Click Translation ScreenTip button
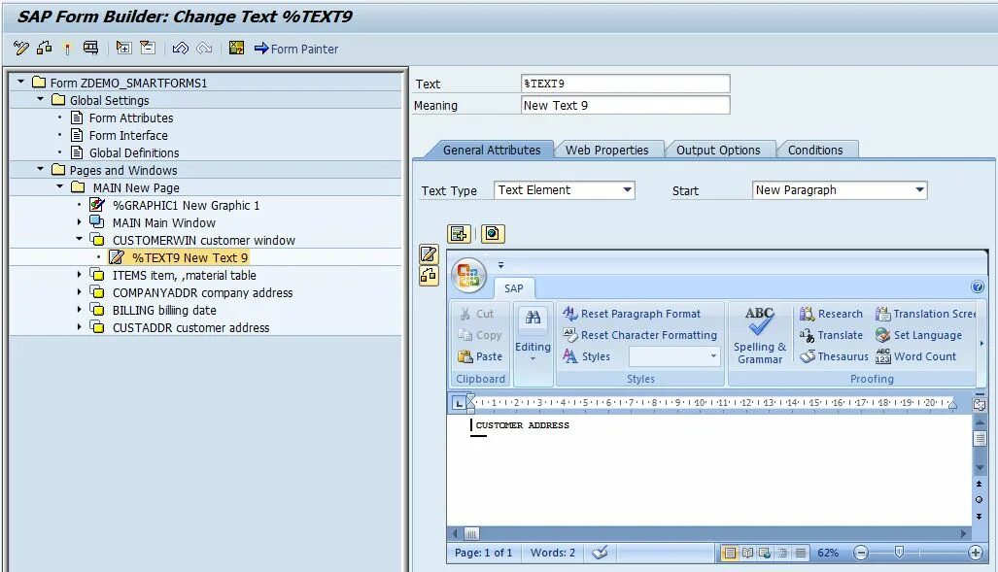Screen dimensions: 998x572 pyautogui.click(x=925, y=314)
